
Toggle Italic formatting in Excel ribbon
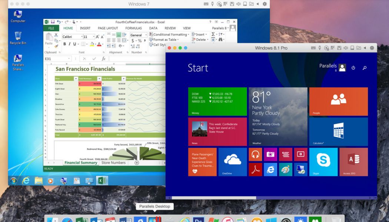click(x=70, y=44)
